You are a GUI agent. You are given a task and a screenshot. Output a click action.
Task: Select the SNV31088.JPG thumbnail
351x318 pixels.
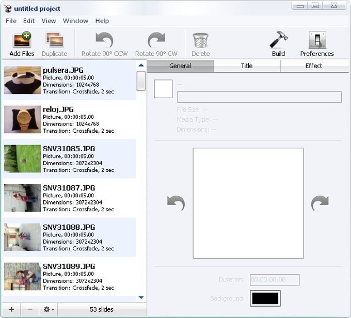pyautogui.click(x=22, y=237)
